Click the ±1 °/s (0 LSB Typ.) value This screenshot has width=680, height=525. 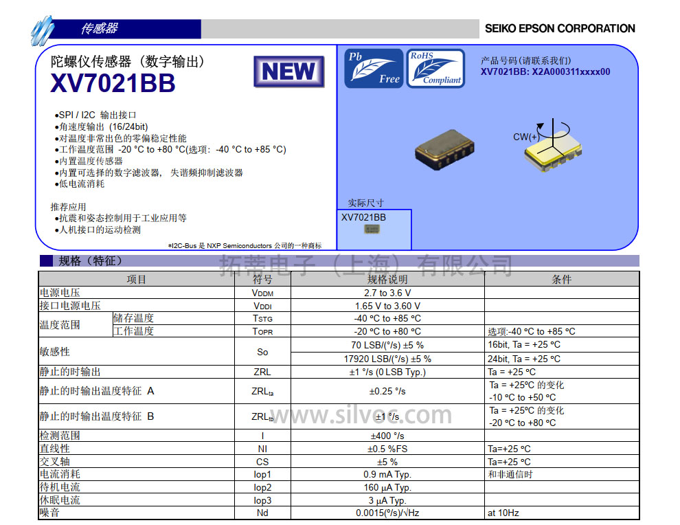click(x=387, y=372)
